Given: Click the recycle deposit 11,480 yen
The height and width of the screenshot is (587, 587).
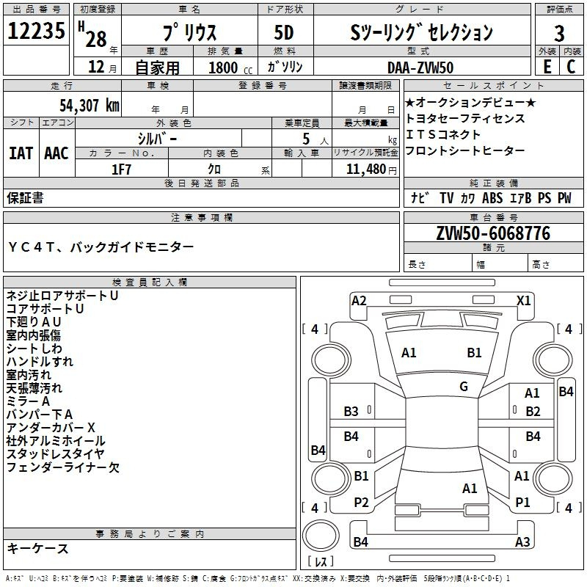Looking at the screenshot, I should pos(371,169).
